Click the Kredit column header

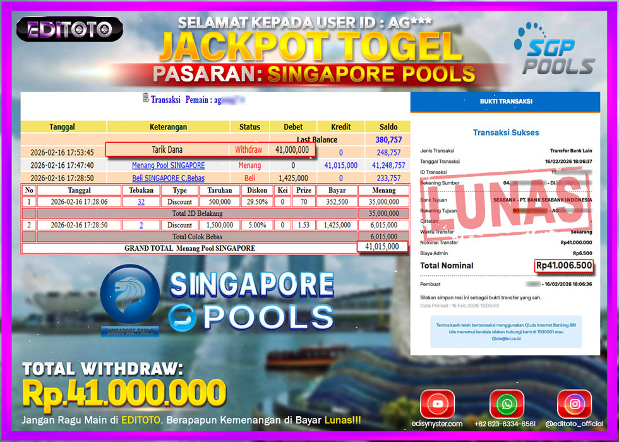pyautogui.click(x=340, y=127)
